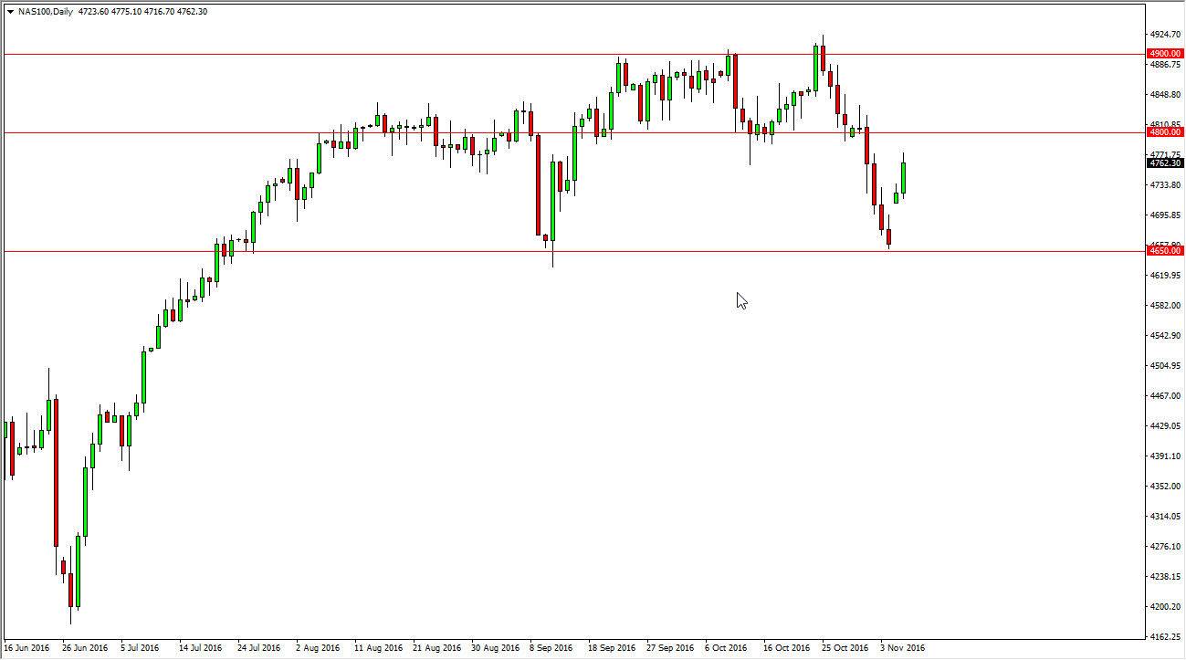
Task: Select the 4800.00 horizontal line price tag
Action: (1165, 131)
